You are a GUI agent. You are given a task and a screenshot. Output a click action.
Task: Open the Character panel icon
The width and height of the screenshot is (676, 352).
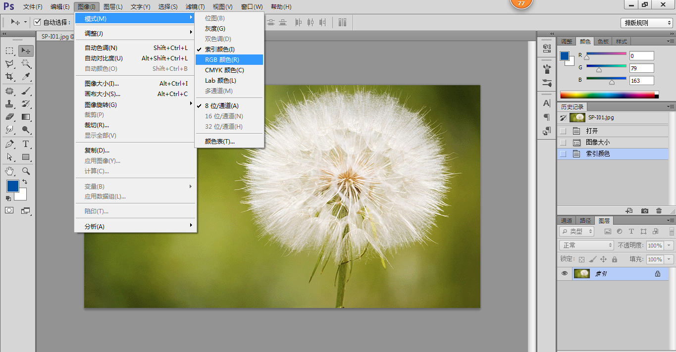point(547,103)
